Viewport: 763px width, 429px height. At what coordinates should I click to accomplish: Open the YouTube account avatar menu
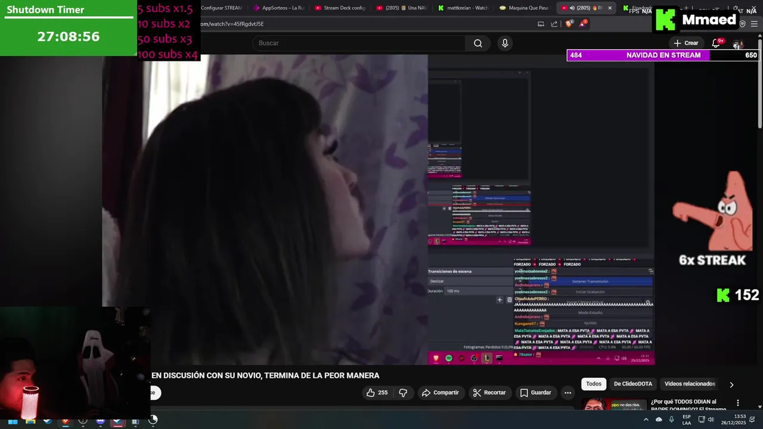point(738,43)
